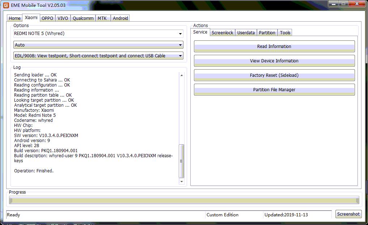The image size is (368, 225).
Task: Minimize the EME Mobile Tool window
Action: 334,4
